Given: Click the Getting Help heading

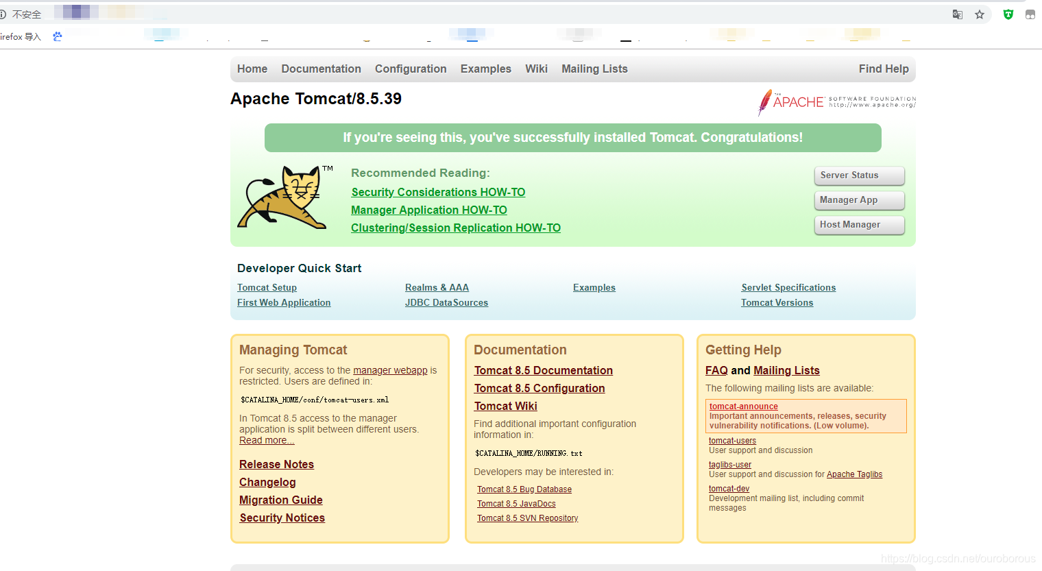Looking at the screenshot, I should pos(743,350).
